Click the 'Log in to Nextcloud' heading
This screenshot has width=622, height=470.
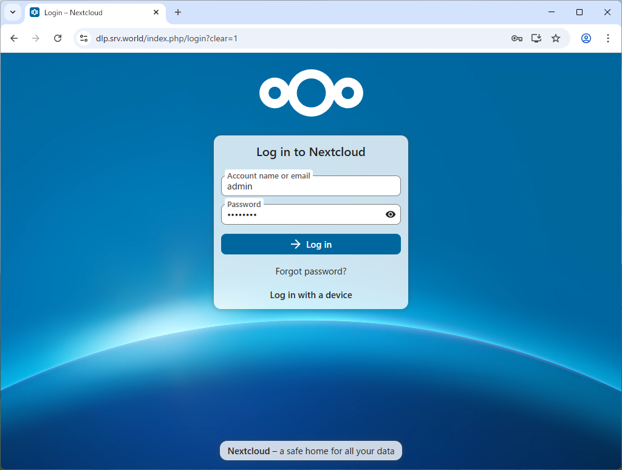[x=311, y=152]
